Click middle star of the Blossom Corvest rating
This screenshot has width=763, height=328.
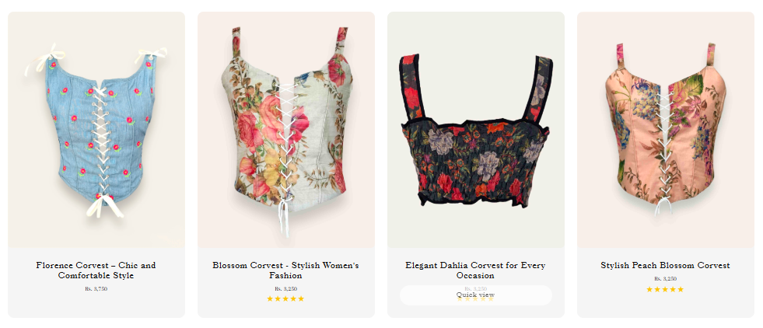pyautogui.click(x=285, y=298)
